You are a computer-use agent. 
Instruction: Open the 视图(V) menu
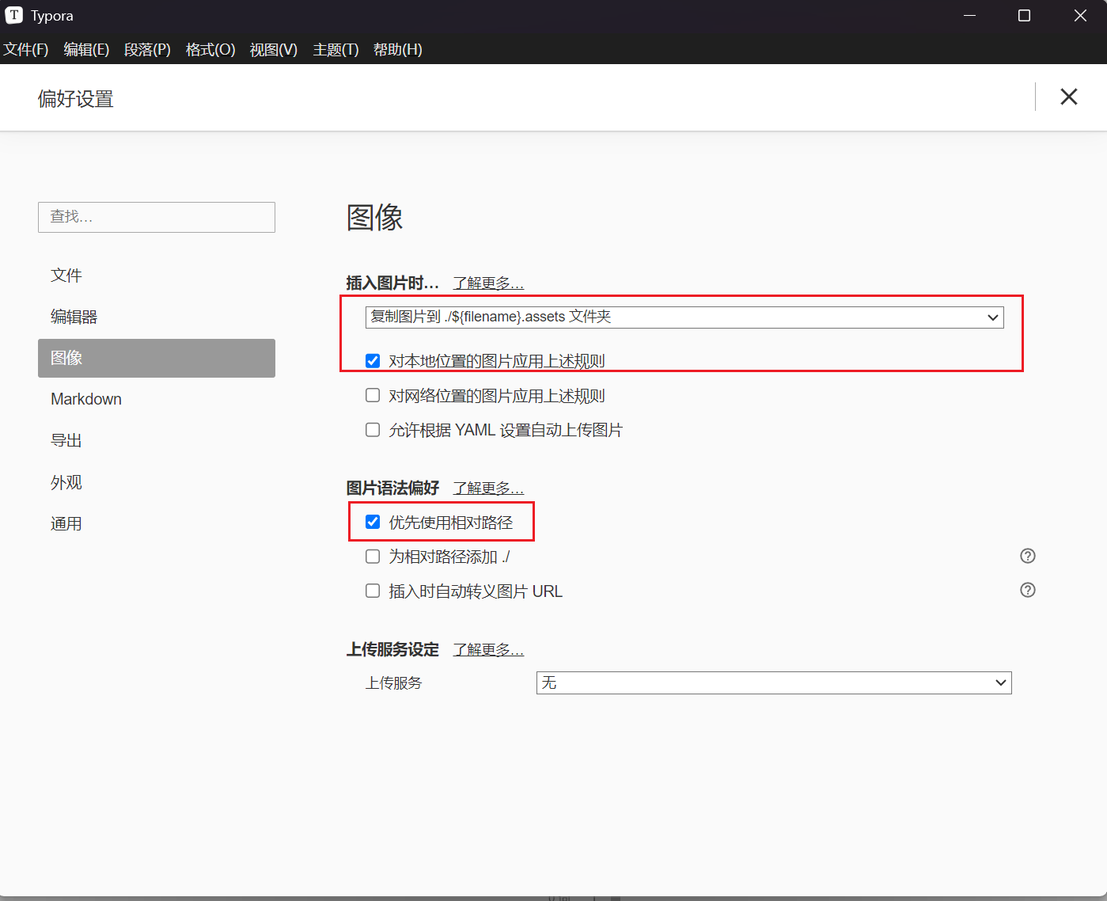click(274, 49)
